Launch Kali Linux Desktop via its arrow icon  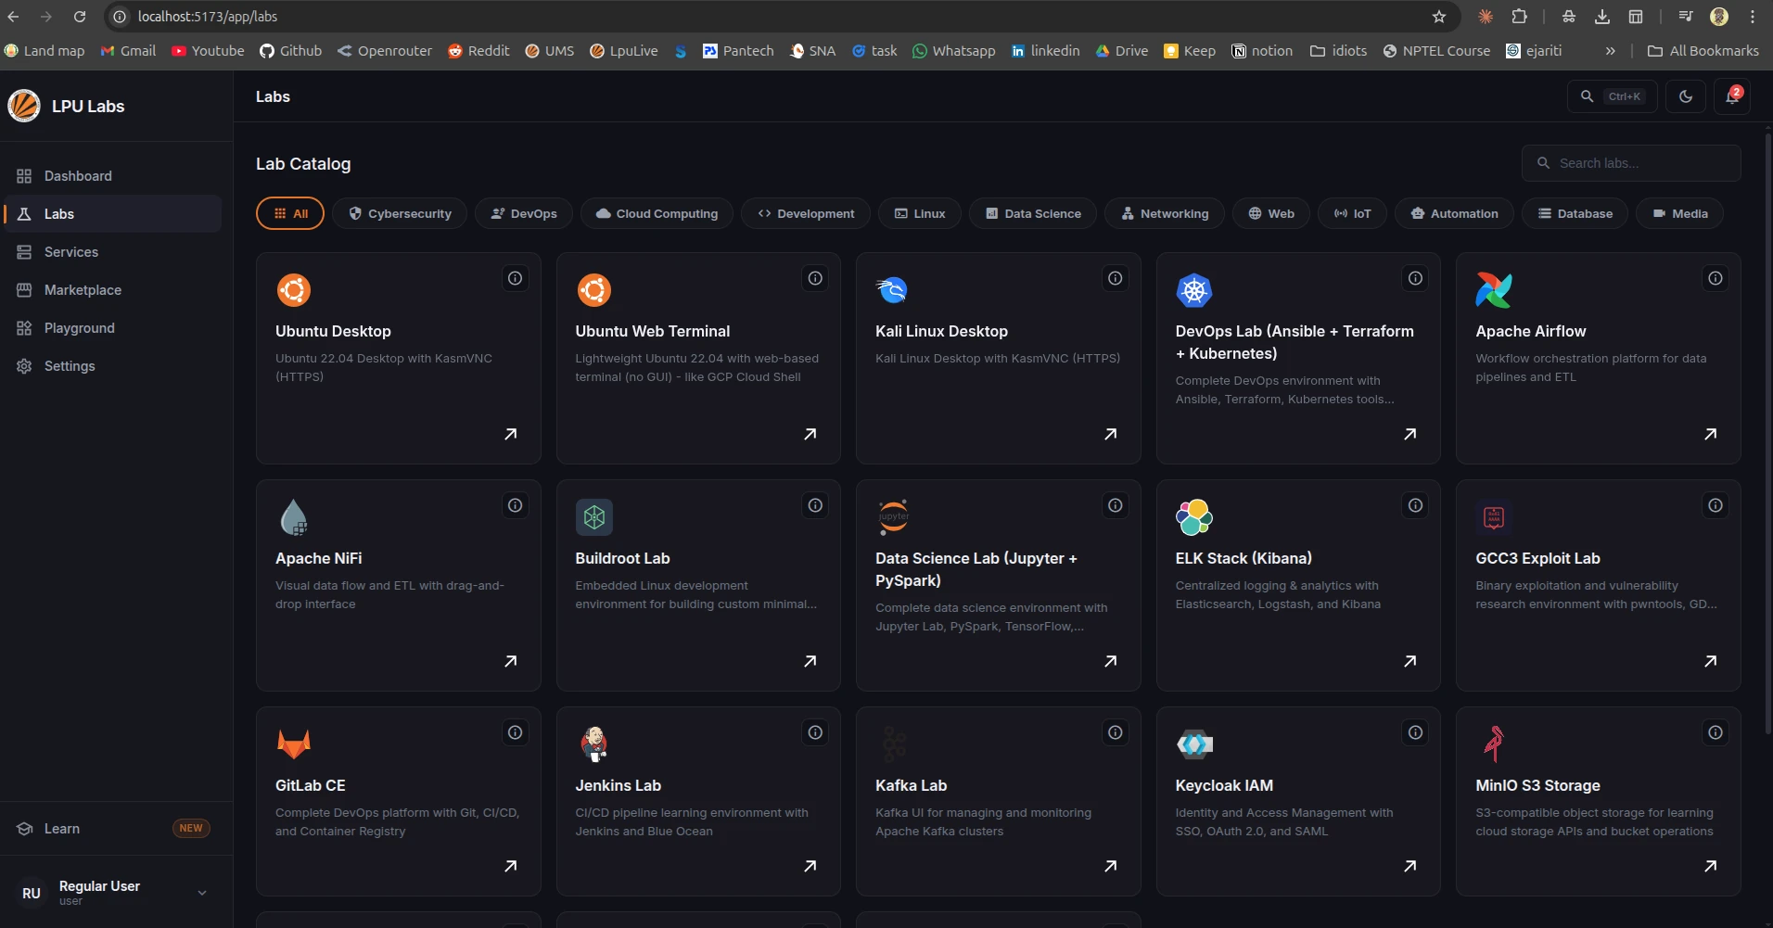point(1109,435)
